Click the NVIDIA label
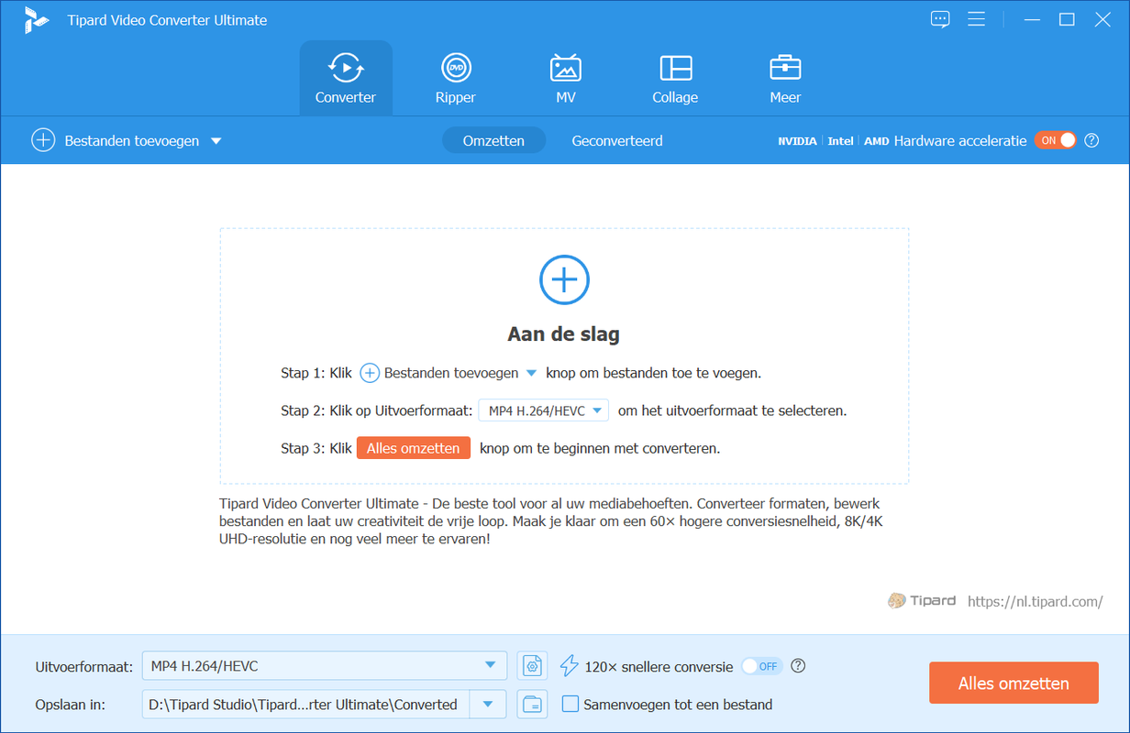The image size is (1130, 733). [797, 141]
